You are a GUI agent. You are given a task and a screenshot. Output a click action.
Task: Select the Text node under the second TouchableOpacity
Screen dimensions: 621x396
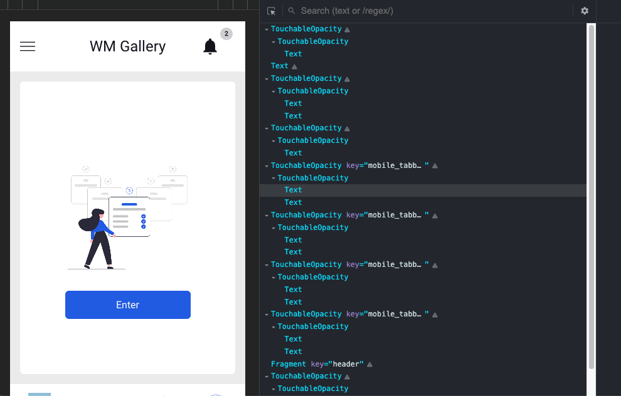pyautogui.click(x=292, y=53)
